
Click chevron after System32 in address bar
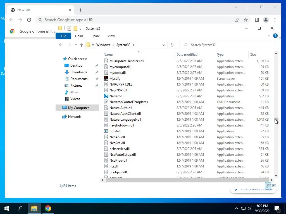click(x=134, y=45)
